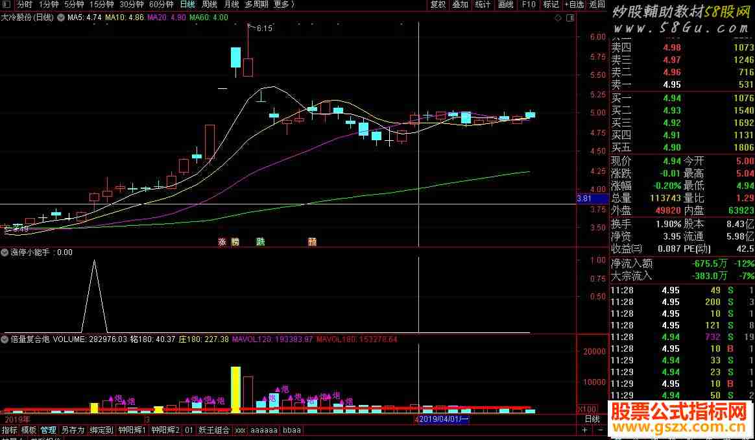This screenshot has height=440, width=755.
Task: Select the aaaaaa template
Action: point(264,430)
